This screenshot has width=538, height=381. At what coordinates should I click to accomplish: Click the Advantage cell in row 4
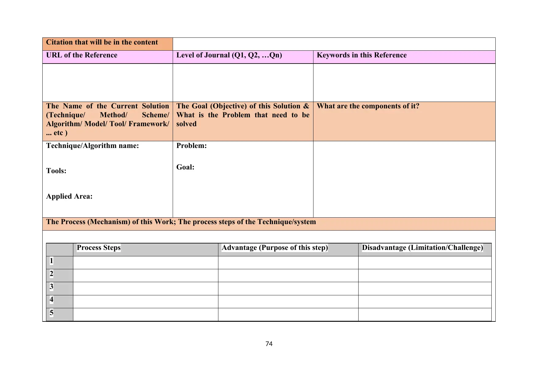click(288, 301)
